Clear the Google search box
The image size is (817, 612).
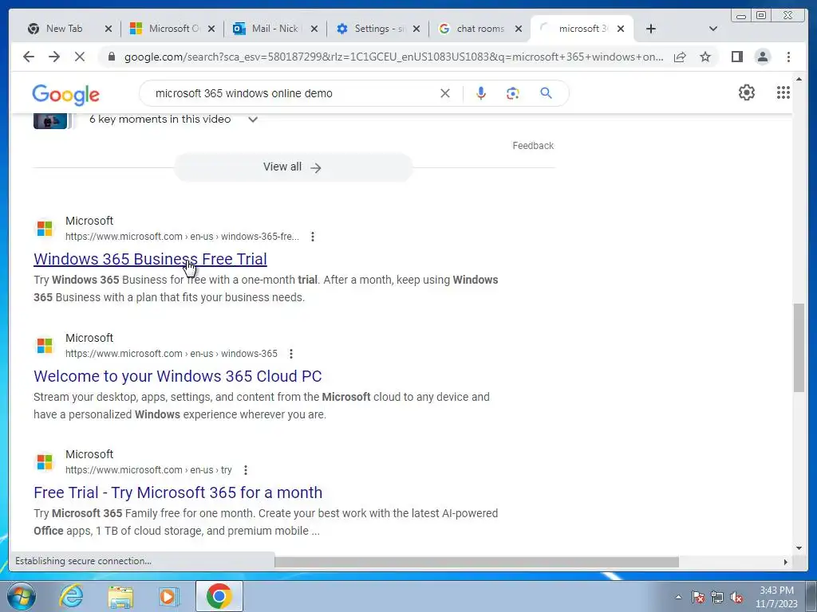pos(445,93)
